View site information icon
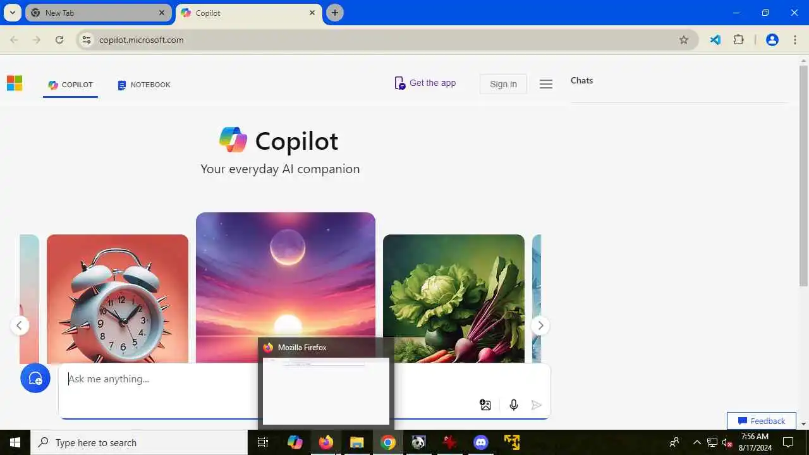 (x=87, y=40)
